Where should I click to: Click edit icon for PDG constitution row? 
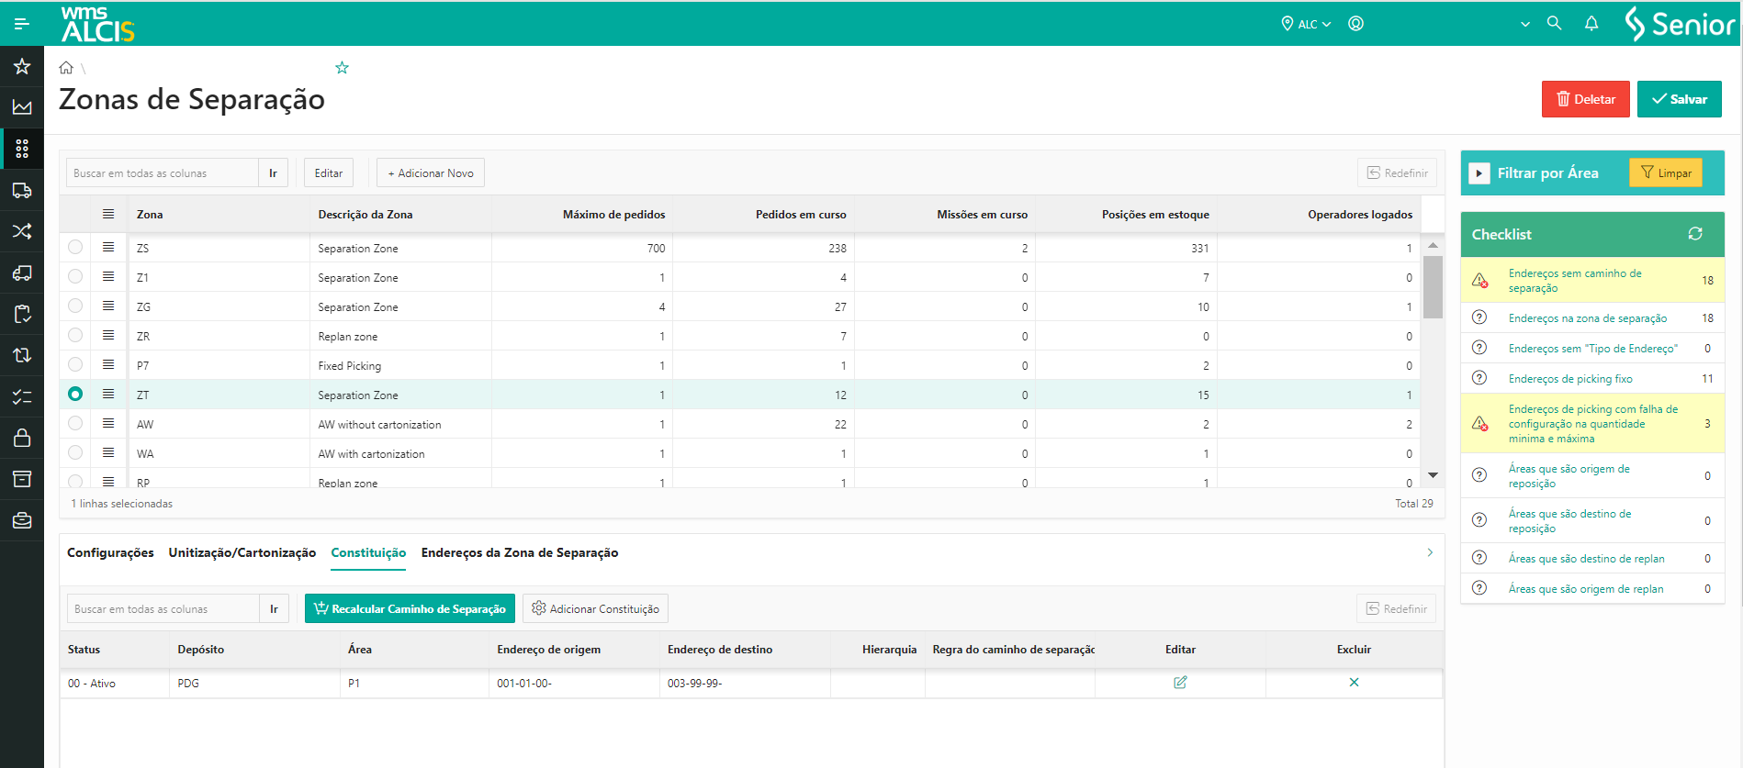pyautogui.click(x=1180, y=683)
